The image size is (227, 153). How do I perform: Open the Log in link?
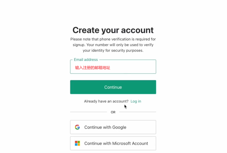coord(136,101)
